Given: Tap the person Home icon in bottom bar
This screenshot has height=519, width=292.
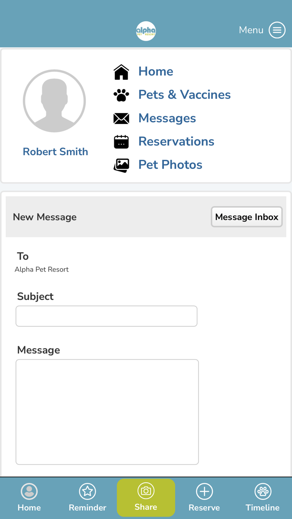Looking at the screenshot, I should click(29, 491).
